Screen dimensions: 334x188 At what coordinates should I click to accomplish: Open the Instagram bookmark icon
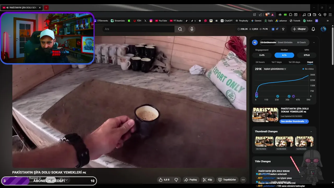point(151,21)
